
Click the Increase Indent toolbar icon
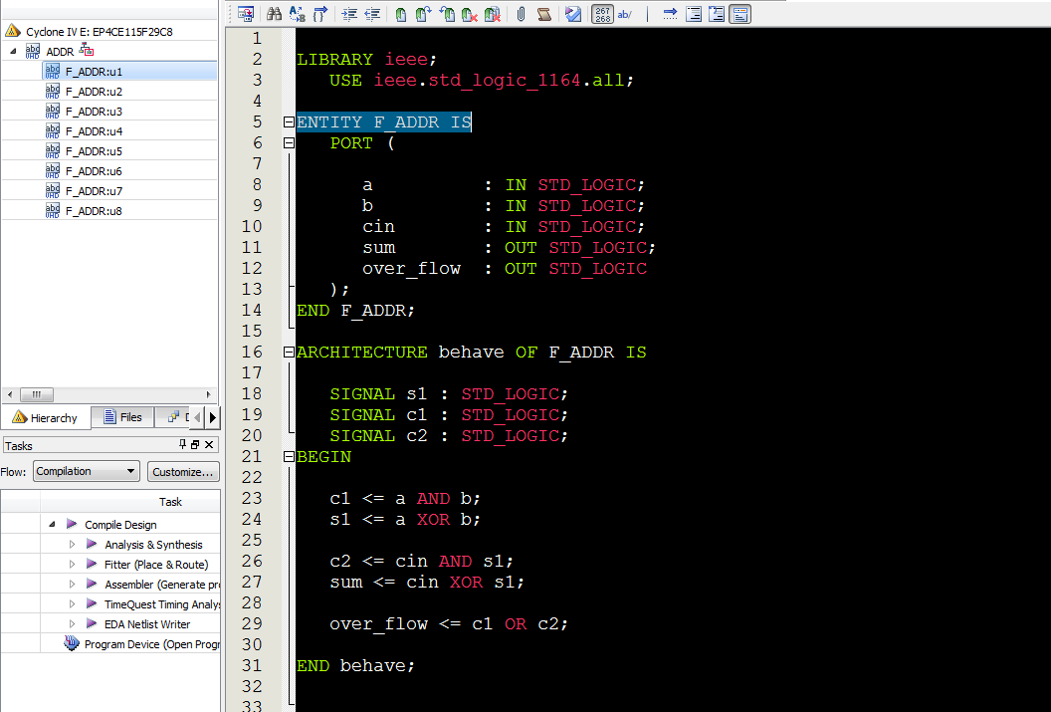tap(349, 14)
